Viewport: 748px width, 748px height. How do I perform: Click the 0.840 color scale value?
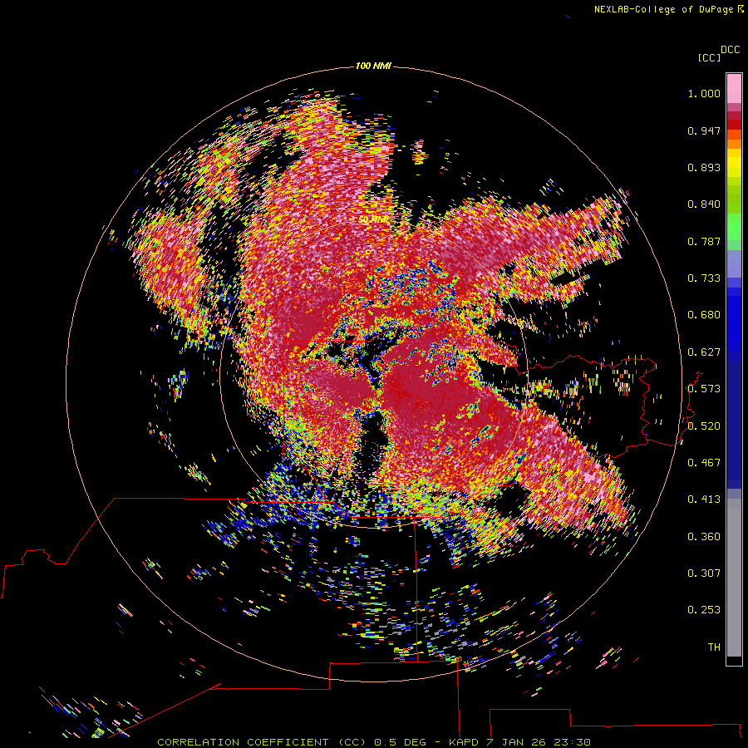point(704,204)
